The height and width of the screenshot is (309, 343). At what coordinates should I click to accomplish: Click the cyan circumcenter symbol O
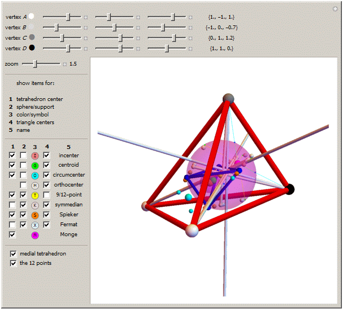[35, 175]
